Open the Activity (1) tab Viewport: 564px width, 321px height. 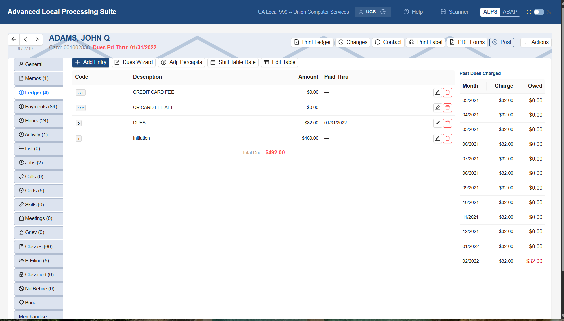(38, 135)
